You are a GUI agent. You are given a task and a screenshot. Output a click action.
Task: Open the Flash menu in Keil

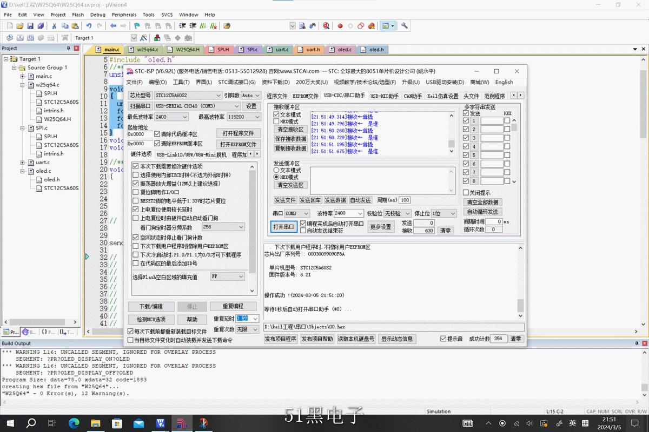[x=78, y=15]
